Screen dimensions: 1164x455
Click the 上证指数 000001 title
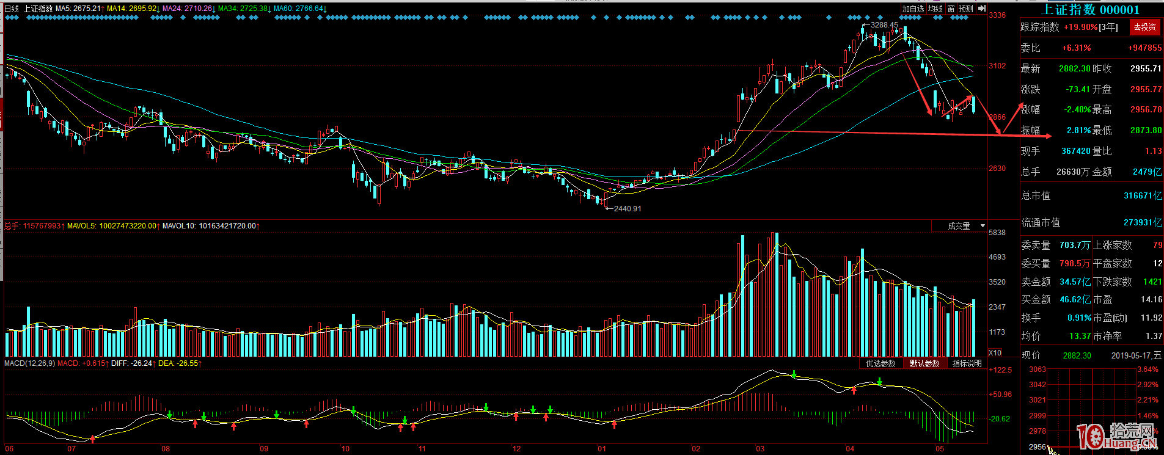[1090, 9]
